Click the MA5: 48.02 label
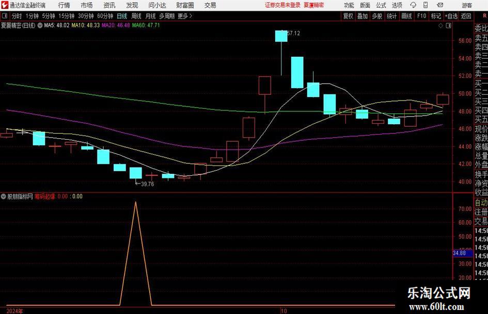 coord(56,25)
